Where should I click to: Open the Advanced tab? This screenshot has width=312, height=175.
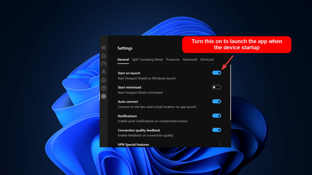[190, 60]
